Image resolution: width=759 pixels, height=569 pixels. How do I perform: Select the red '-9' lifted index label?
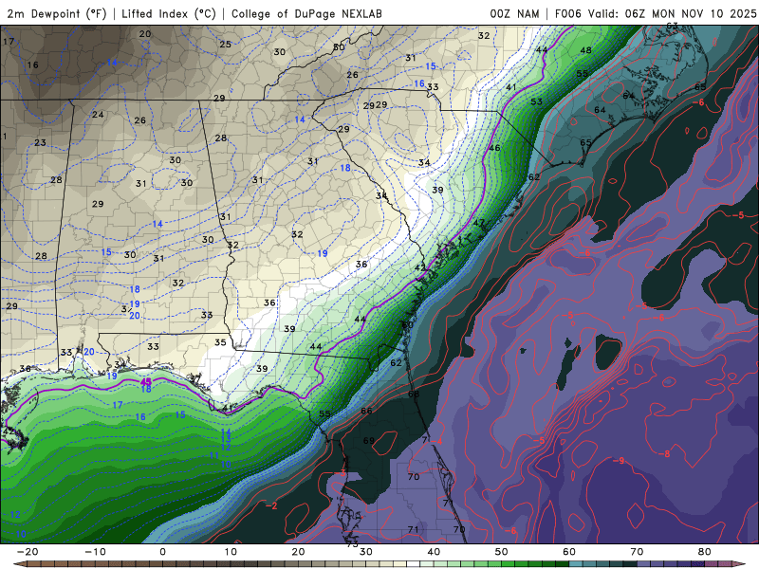pyautogui.click(x=619, y=460)
